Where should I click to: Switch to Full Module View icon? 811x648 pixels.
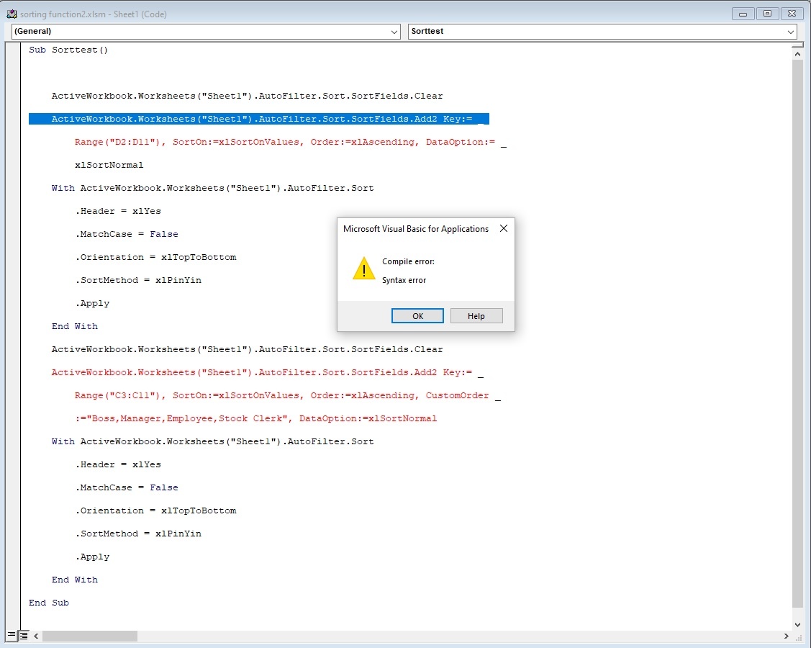[x=24, y=635]
